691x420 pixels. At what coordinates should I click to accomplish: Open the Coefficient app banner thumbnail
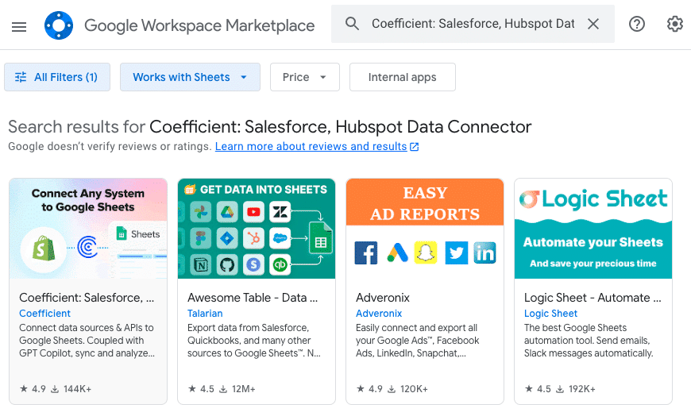pos(88,229)
